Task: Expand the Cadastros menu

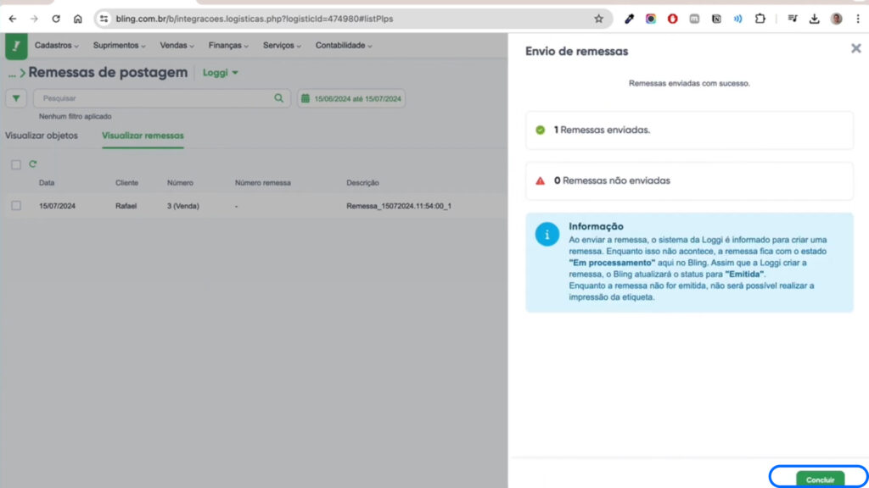Action: point(57,46)
